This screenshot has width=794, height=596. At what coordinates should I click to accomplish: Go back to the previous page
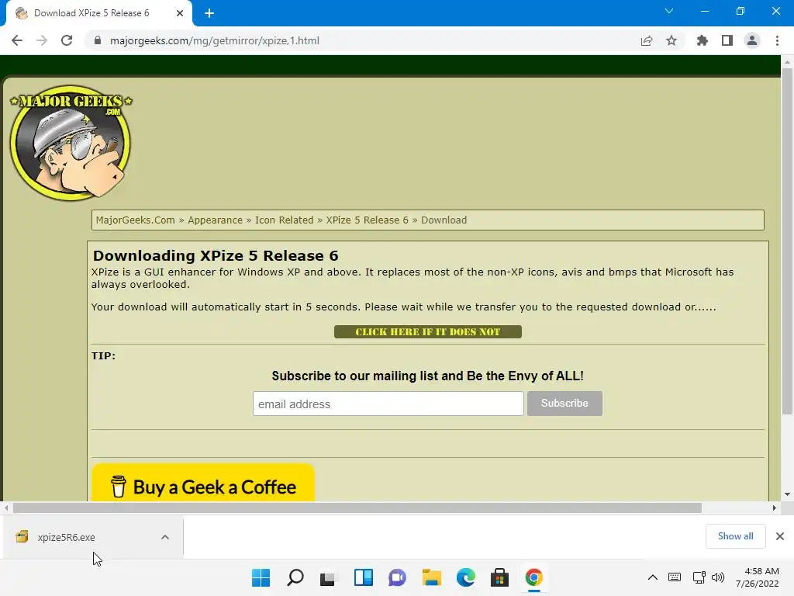pyautogui.click(x=17, y=40)
